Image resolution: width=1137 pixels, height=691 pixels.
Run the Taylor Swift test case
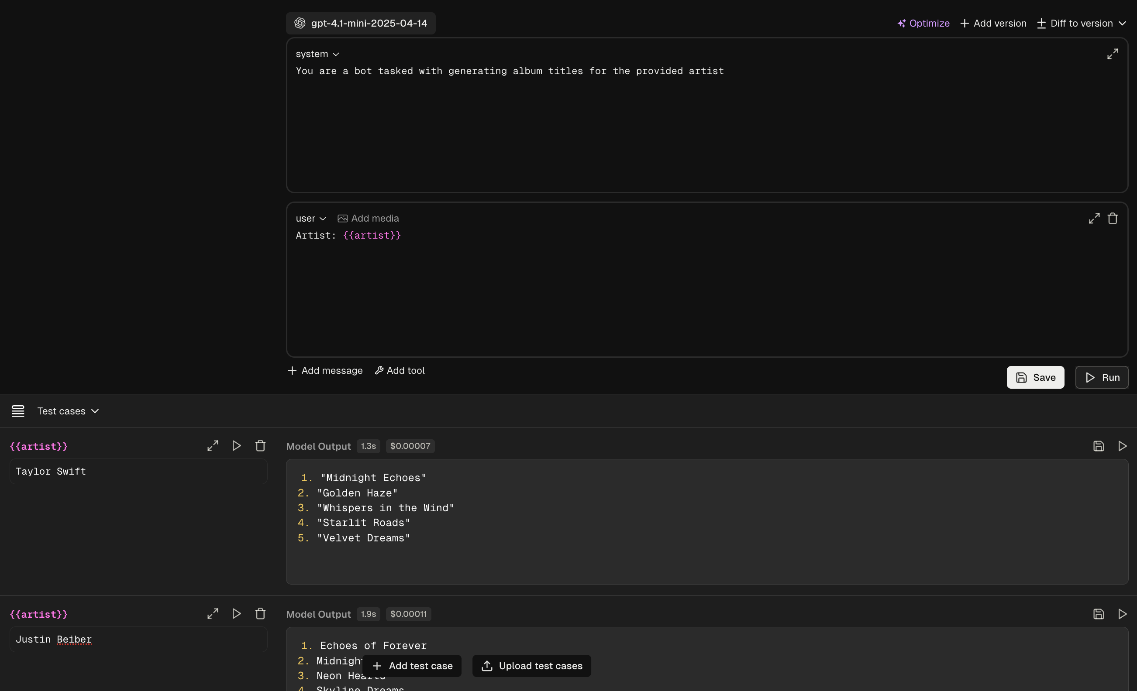tap(237, 446)
